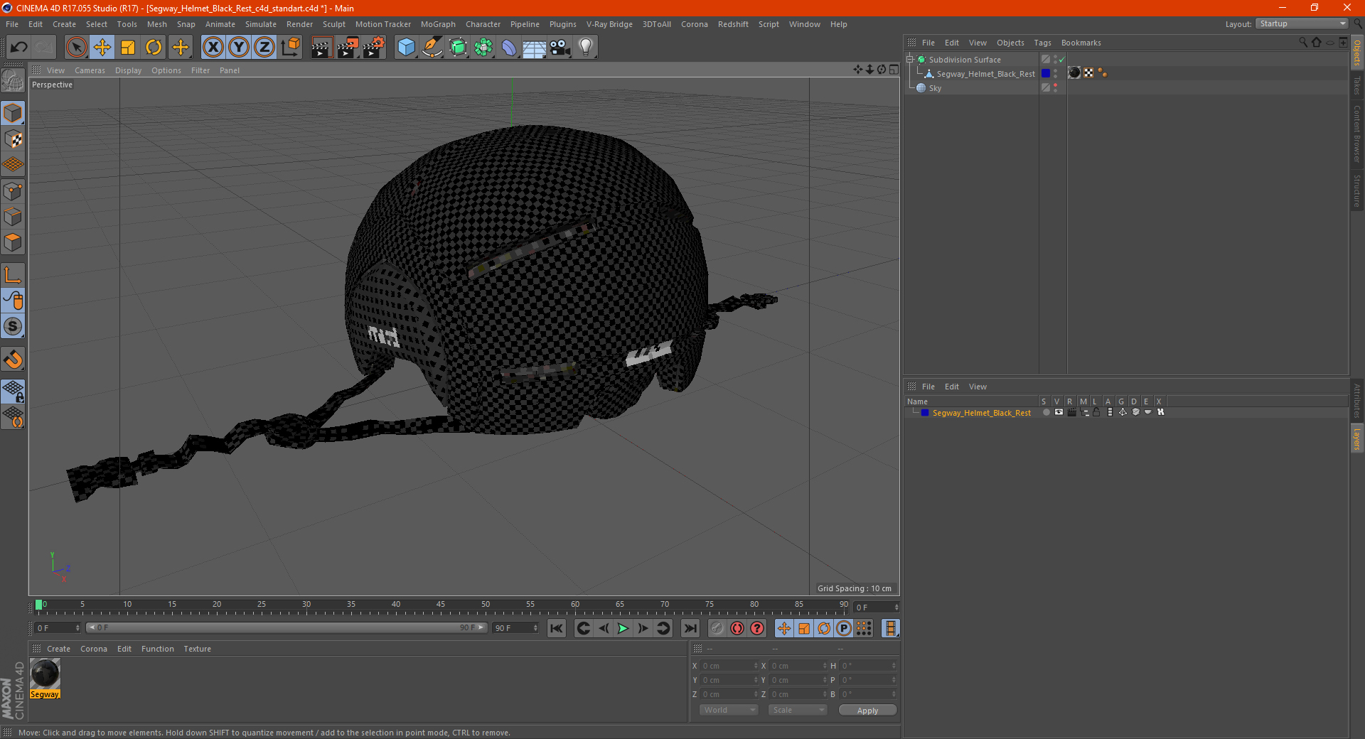Enable Axis modification mode
The width and height of the screenshot is (1365, 739).
click(13, 275)
